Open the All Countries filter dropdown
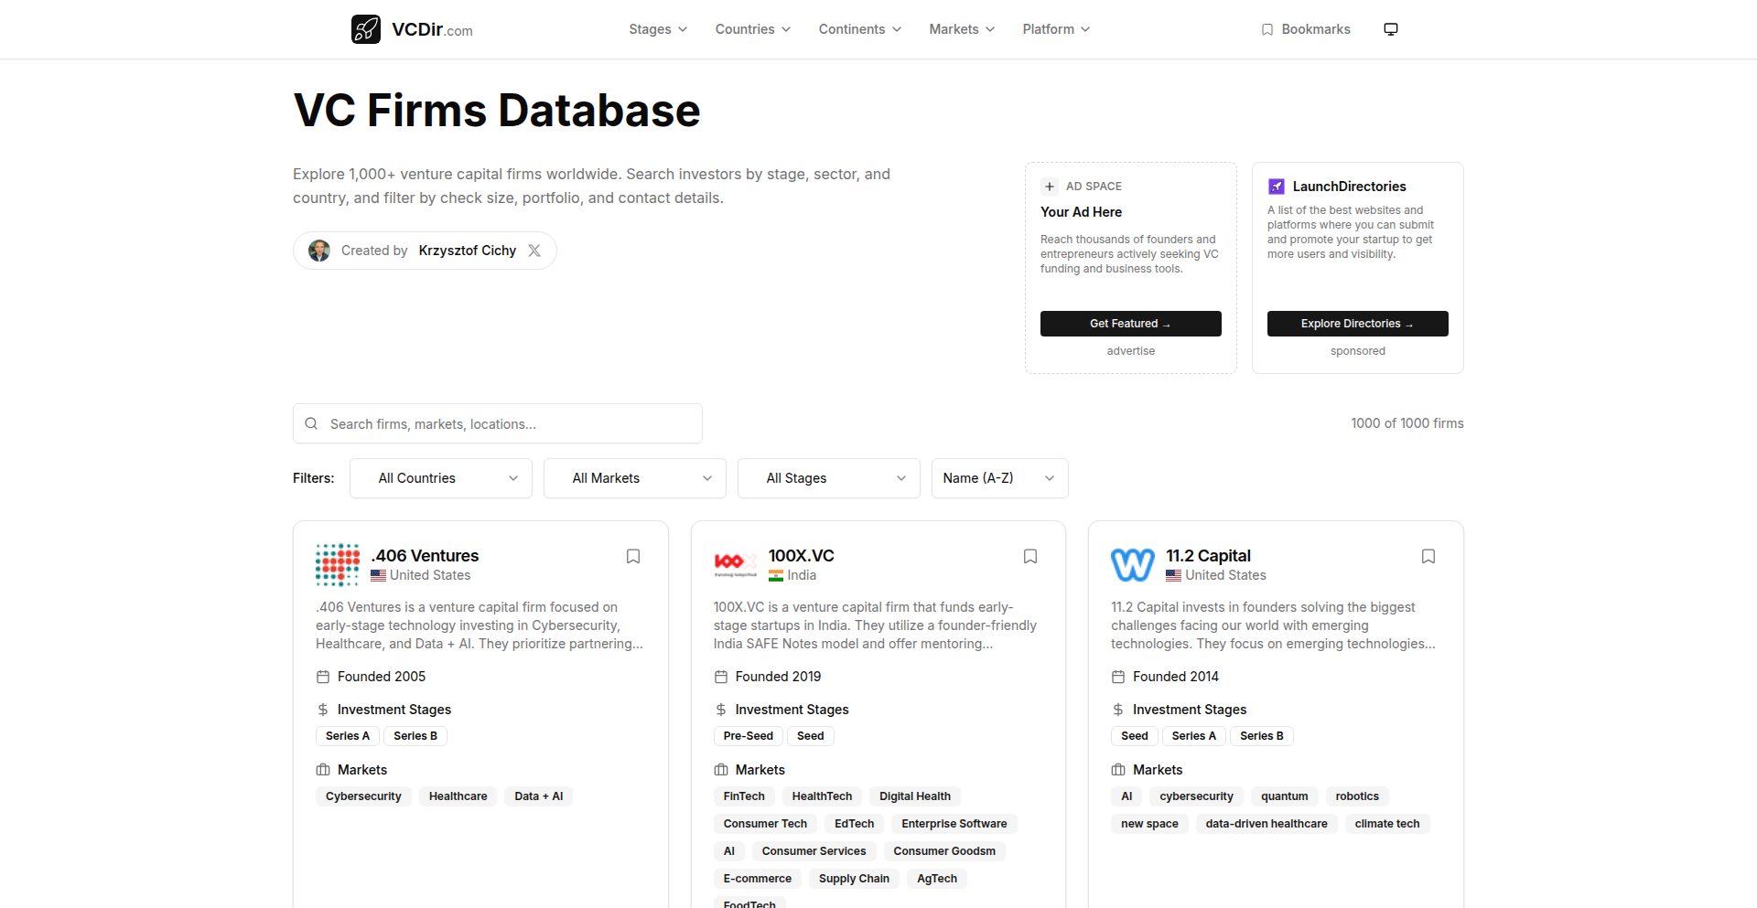This screenshot has height=908, width=1757. click(x=441, y=478)
